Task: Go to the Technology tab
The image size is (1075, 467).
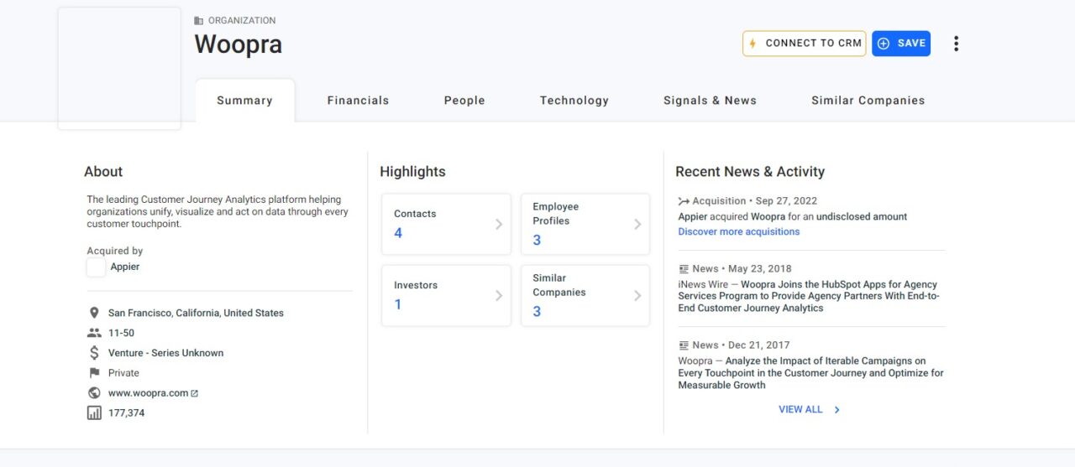Action: [x=574, y=101]
